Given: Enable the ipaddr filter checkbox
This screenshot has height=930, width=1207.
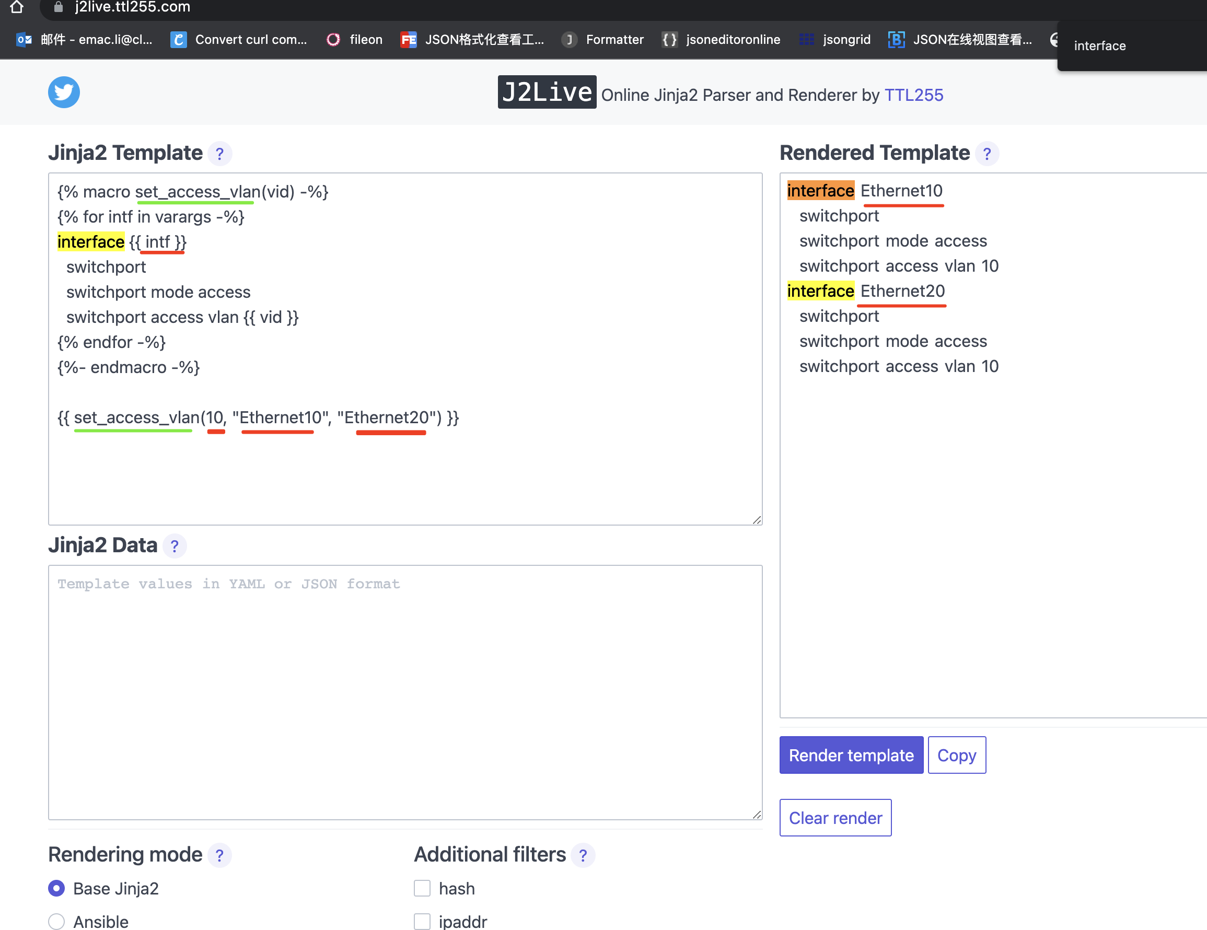Looking at the screenshot, I should click(x=422, y=921).
